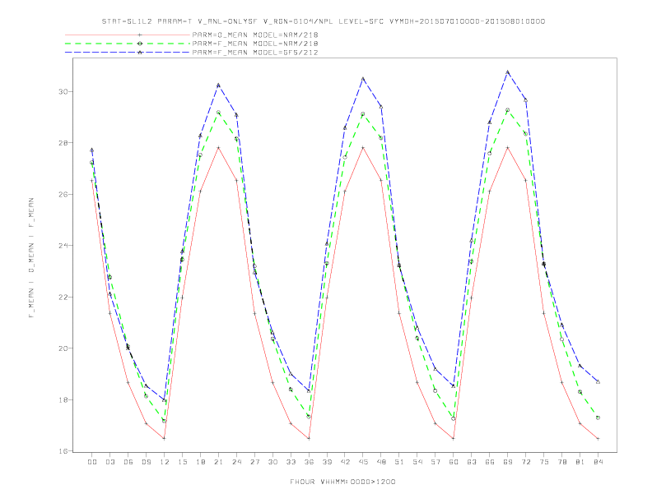
Task: Select legend entry PARM=O_MEAN MODEL=NAM/218
Action: point(255,35)
